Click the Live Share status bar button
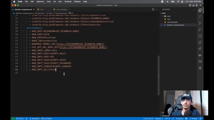Image resolution: width=214 pixels, height=120 pixels. [46, 119]
